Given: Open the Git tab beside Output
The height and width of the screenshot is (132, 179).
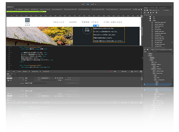Looking at the screenshot, I should [x=15, y=74].
